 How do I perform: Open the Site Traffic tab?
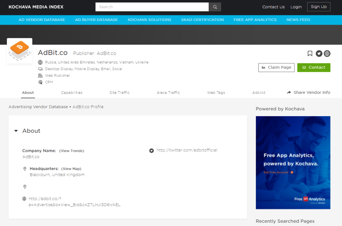pos(120,92)
